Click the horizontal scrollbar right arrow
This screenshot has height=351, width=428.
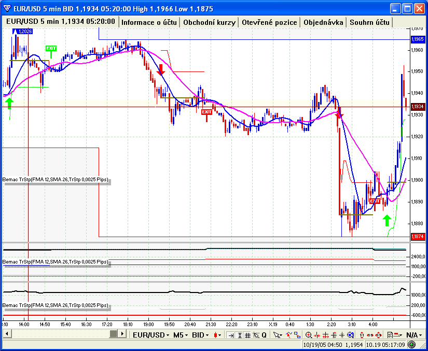[123, 335]
